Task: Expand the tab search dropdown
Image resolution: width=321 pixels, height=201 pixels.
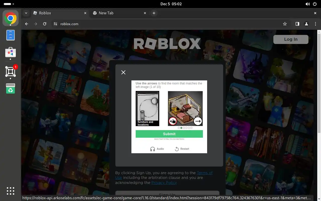Action: coord(26,13)
